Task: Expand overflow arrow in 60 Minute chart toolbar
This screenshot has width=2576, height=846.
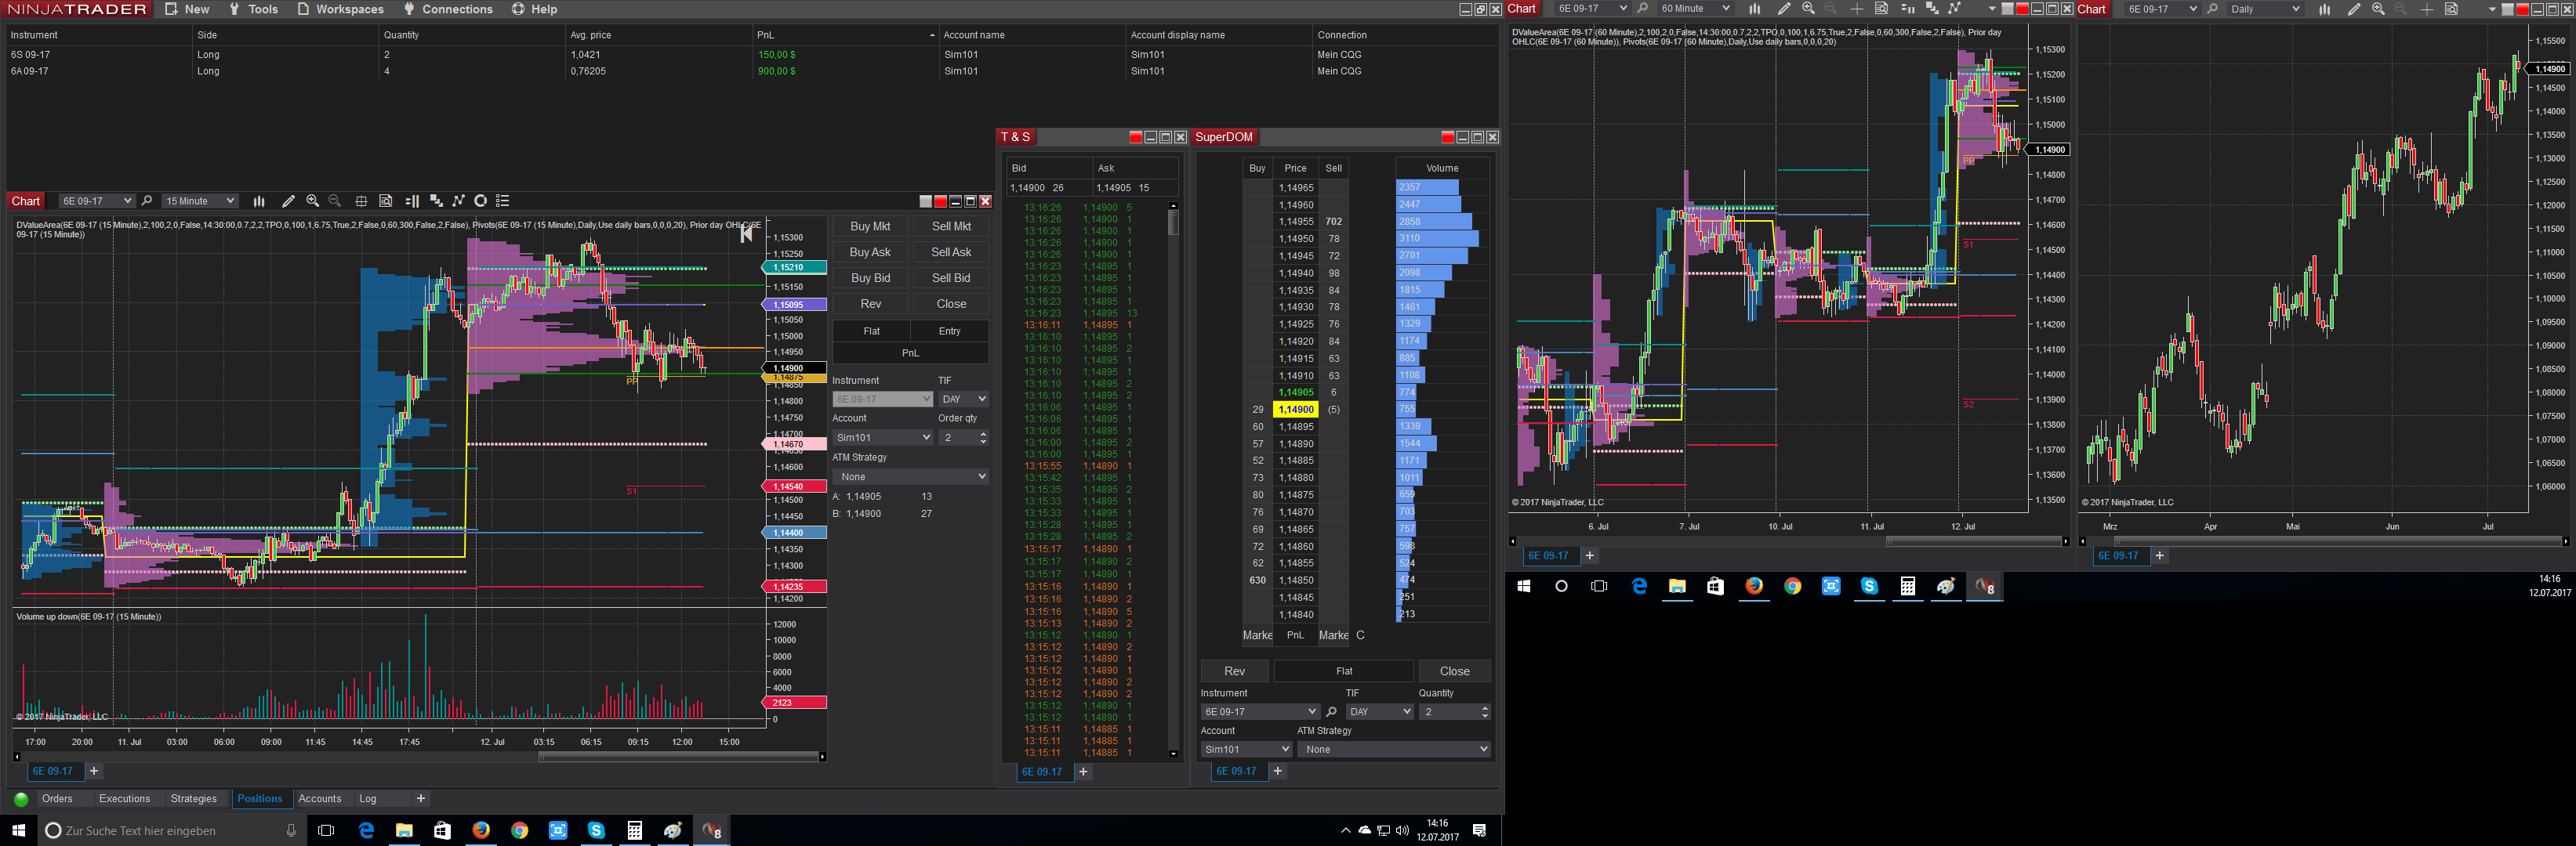Action: tap(1992, 9)
